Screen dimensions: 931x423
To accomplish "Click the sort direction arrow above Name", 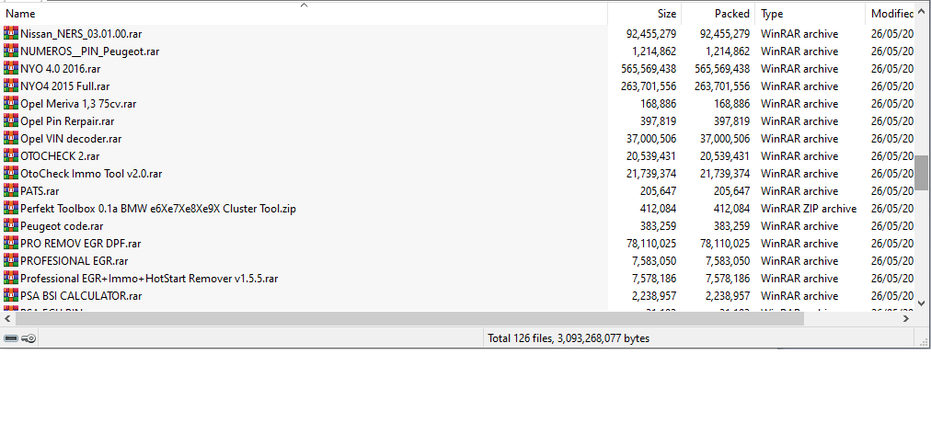I will [x=304, y=6].
